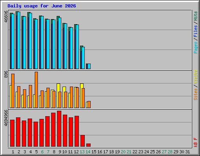The width and height of the screenshot is (200, 156).
Task: Click the day 2 cyan pages bar
Action: (19, 41)
